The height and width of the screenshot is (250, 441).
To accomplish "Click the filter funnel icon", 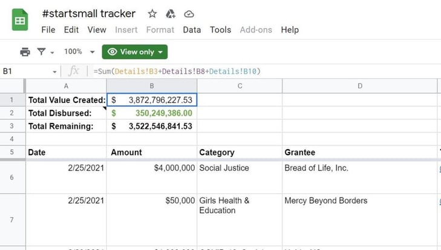I will pyautogui.click(x=41, y=51).
